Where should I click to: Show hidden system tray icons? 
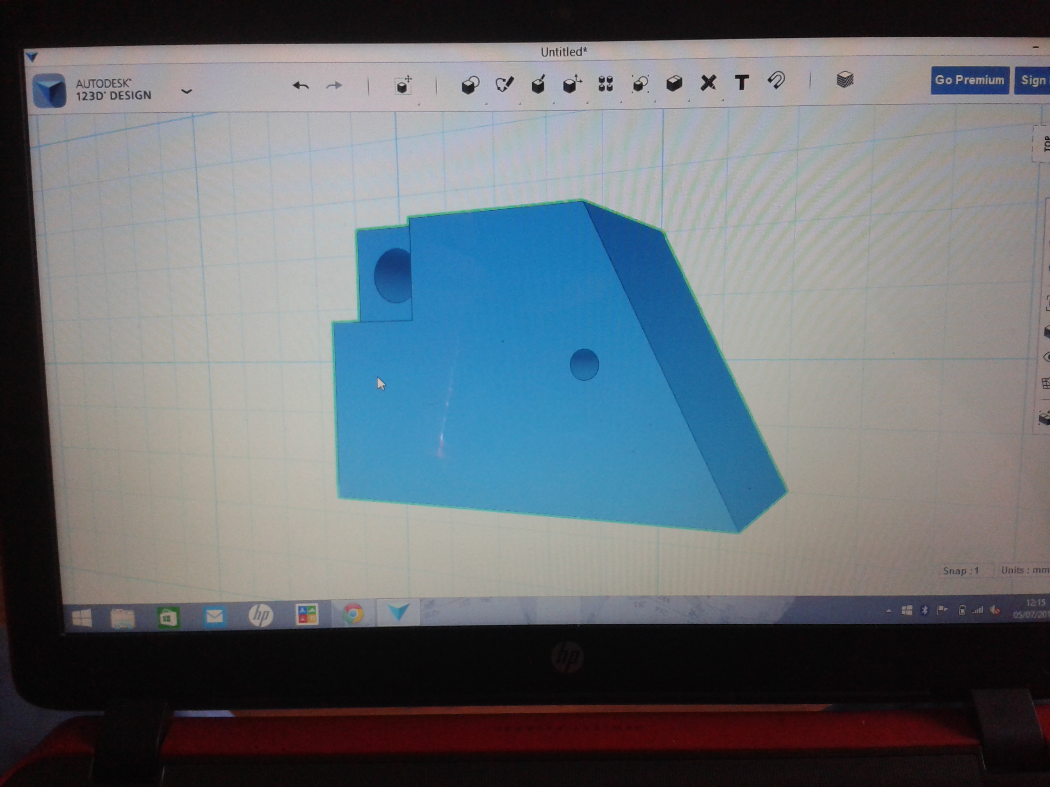[x=889, y=612]
